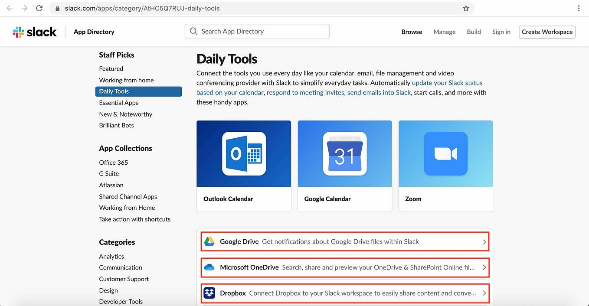Select Essential Apps in the sidebar
This screenshot has height=306, width=589.
tap(118, 103)
